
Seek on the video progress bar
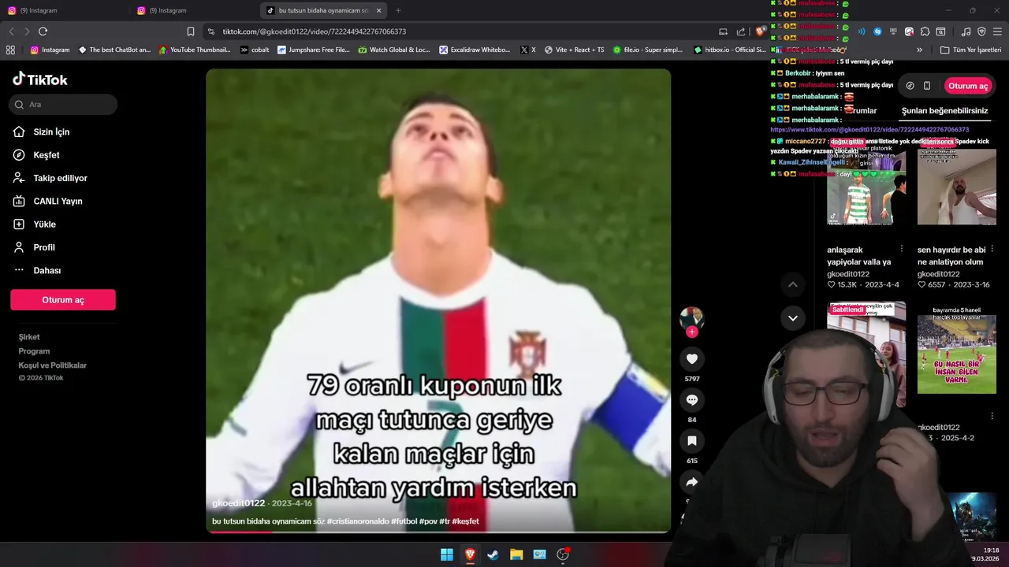[438, 532]
